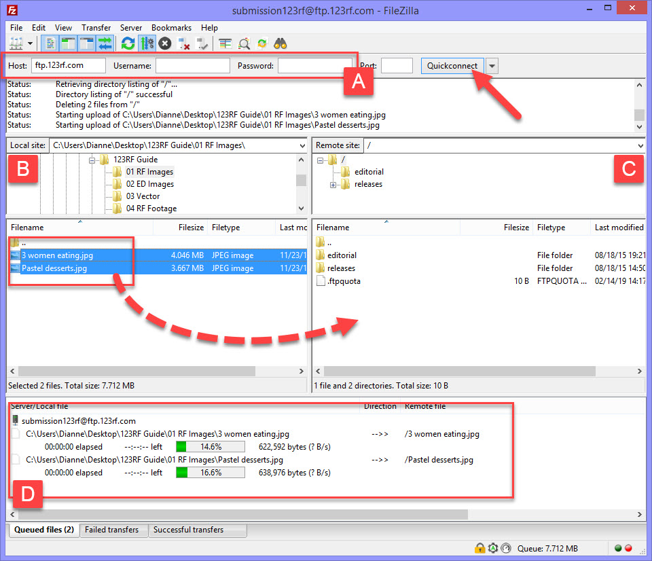Viewport: 652px width, 561px height.
Task: Cancel the current operation
Action: pyautogui.click(x=165, y=43)
